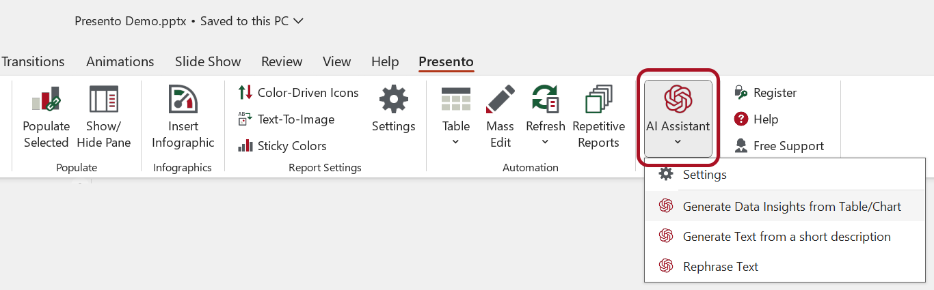The height and width of the screenshot is (290, 934).
Task: Open the Report Settings gear button
Action: coord(393,109)
